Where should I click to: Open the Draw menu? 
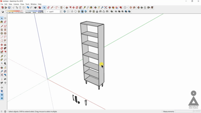[22, 4]
